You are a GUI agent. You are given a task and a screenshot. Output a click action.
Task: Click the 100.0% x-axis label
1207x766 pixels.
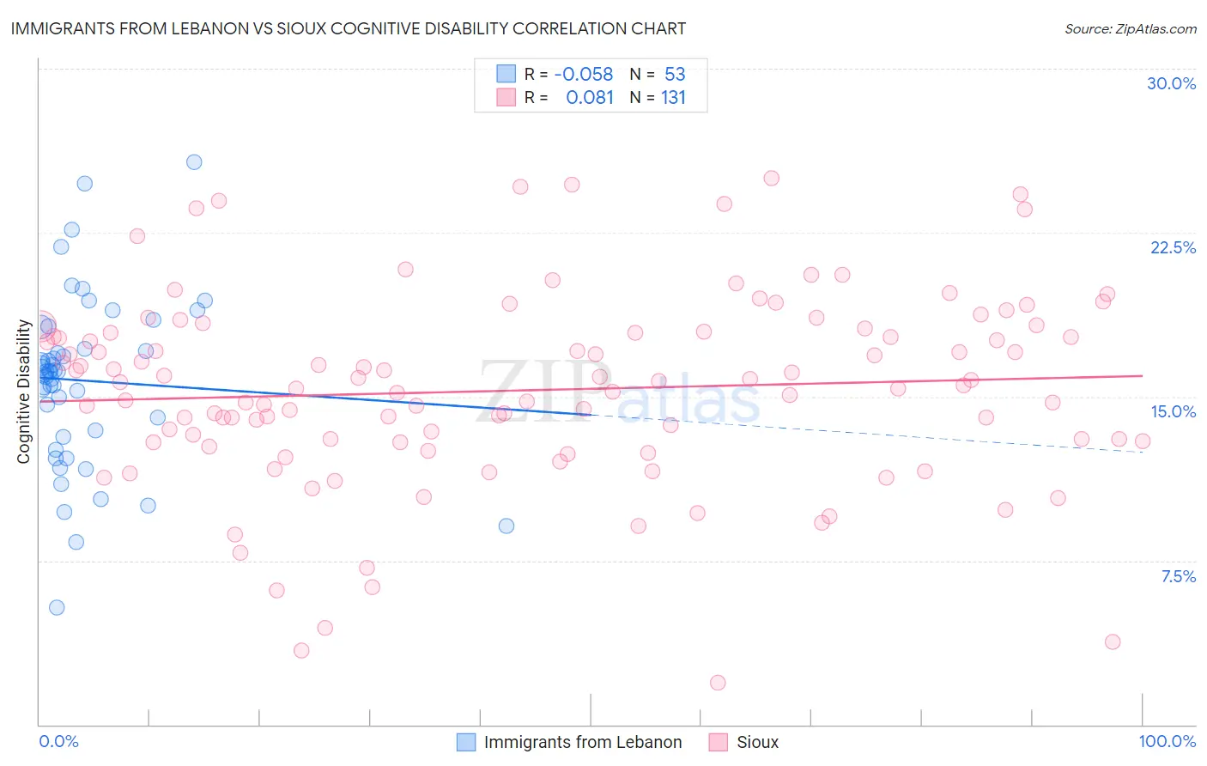point(1168,741)
